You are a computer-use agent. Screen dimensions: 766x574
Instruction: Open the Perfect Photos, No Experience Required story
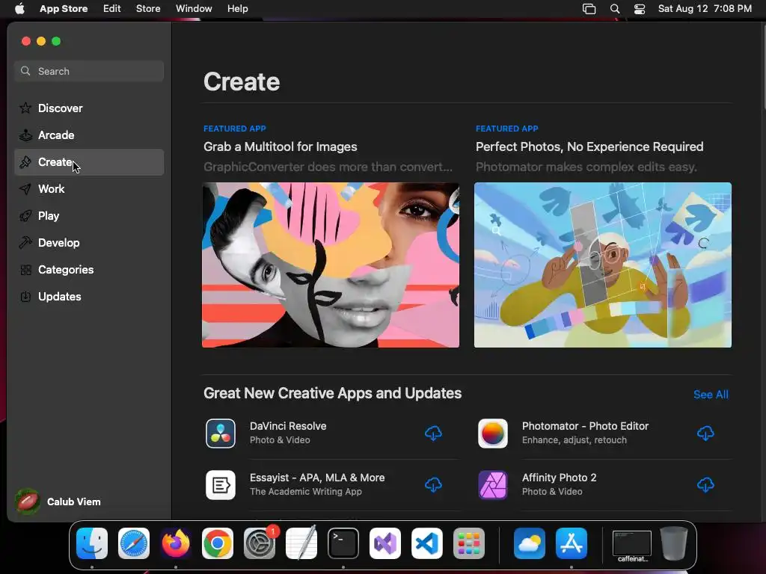click(589, 147)
